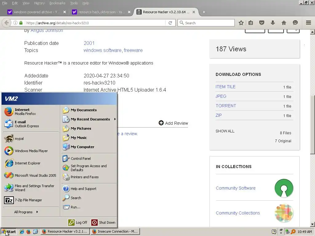Open the JPEG download link

221,96
